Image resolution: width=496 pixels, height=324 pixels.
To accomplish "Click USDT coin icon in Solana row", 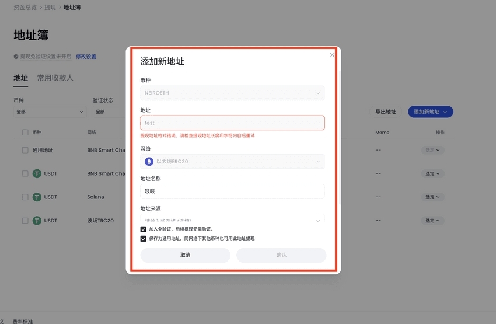I will tap(37, 197).
